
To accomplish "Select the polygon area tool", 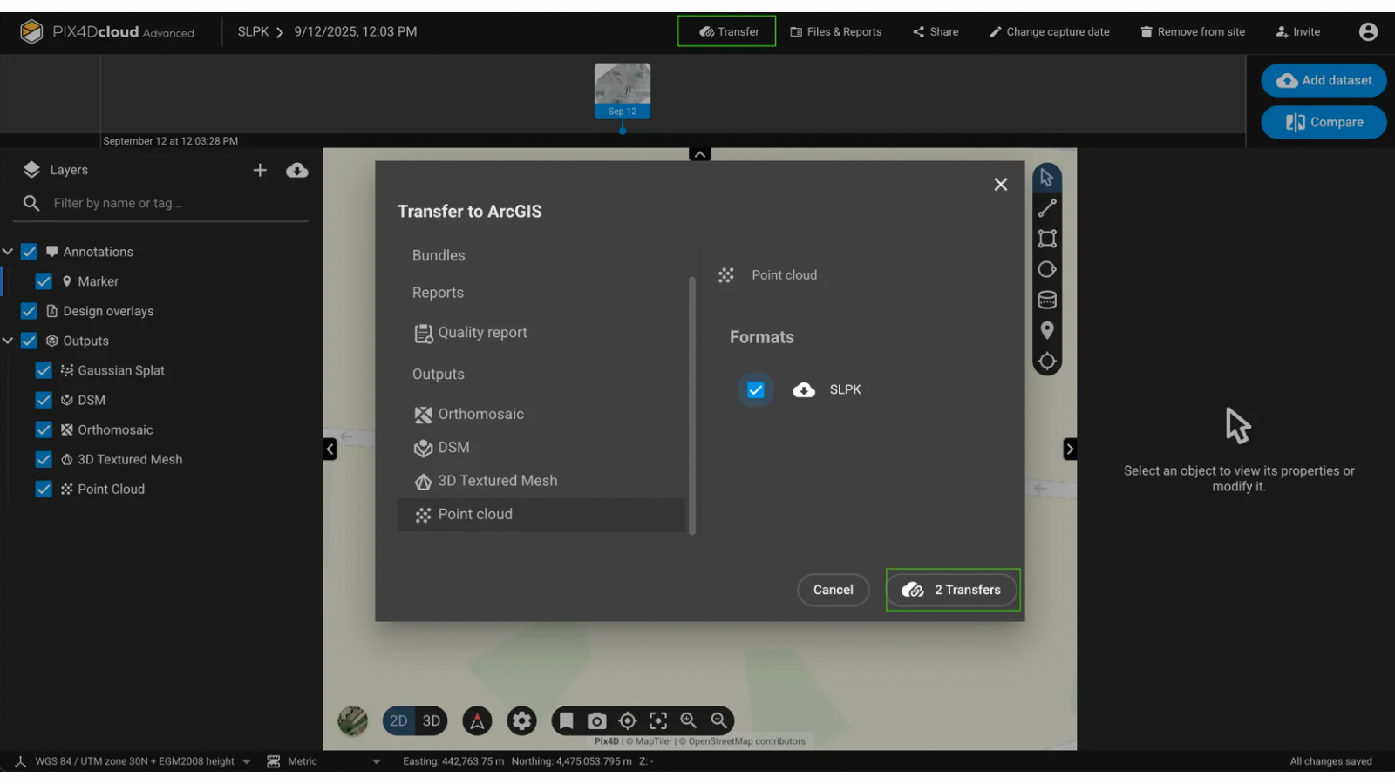I will pyautogui.click(x=1046, y=239).
